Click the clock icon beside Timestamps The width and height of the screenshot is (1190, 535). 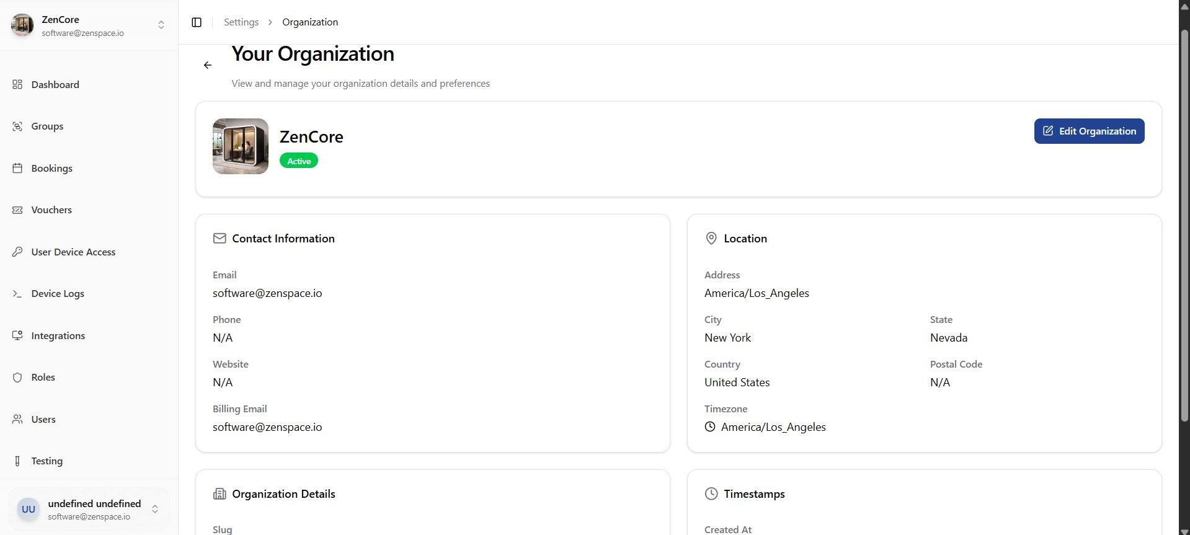pos(711,493)
